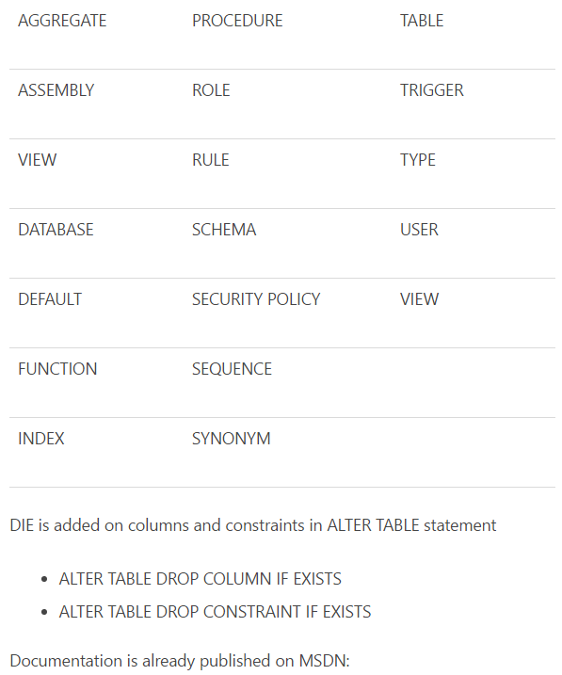Select the ASSEMBLY table entry

56,90
